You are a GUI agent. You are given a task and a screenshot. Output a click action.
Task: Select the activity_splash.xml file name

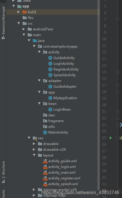(x=63, y=184)
